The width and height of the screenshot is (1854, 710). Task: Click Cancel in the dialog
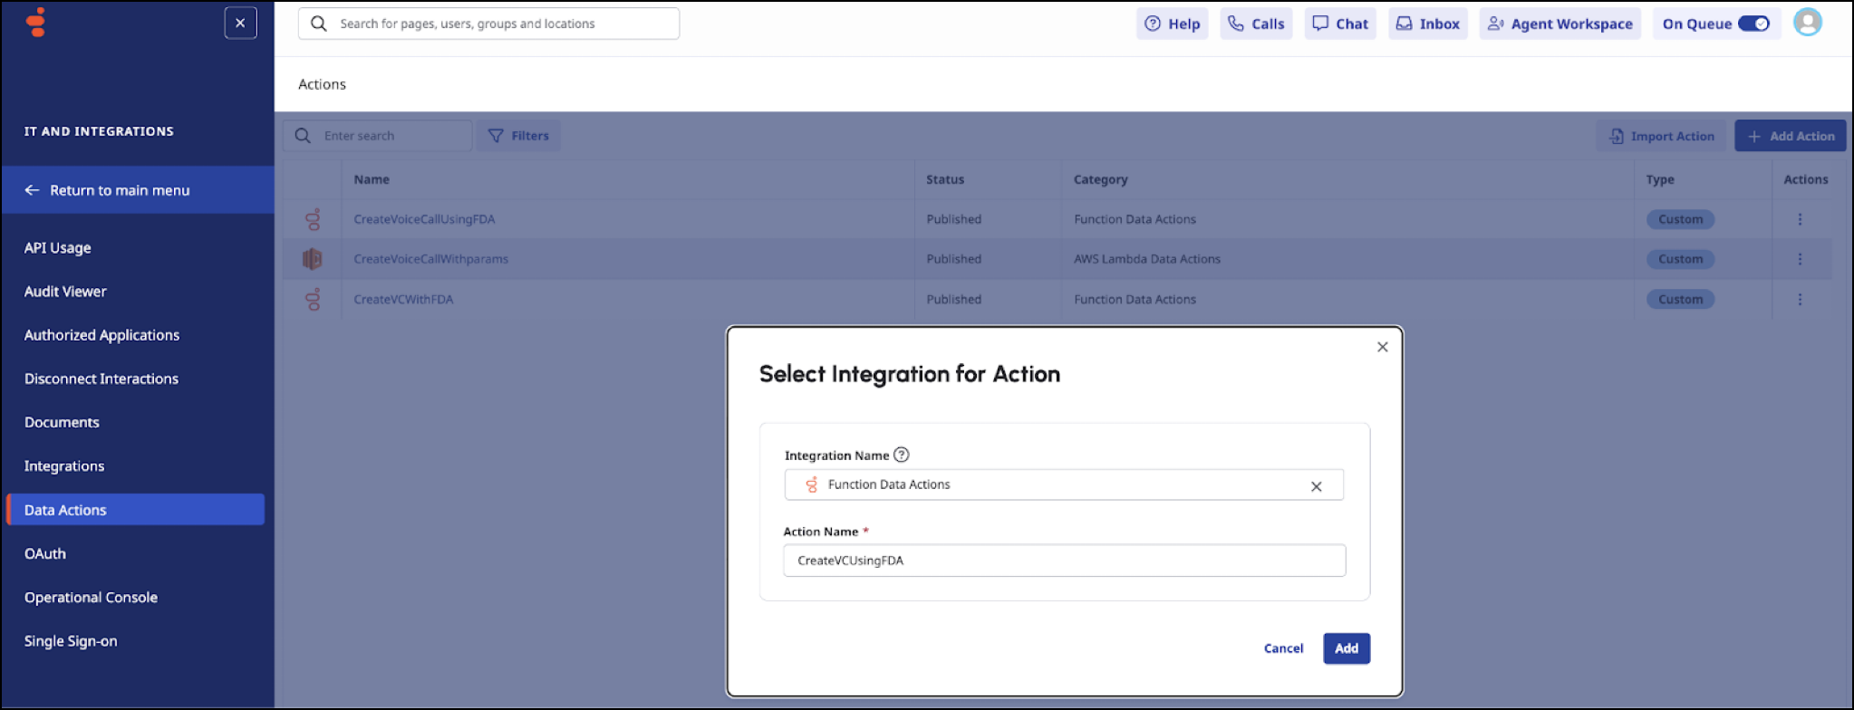tap(1283, 648)
